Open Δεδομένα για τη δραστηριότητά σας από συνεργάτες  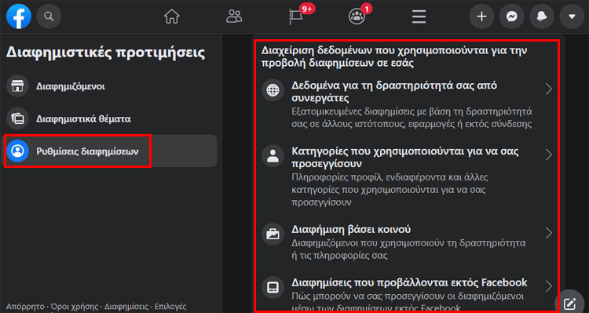(x=394, y=92)
